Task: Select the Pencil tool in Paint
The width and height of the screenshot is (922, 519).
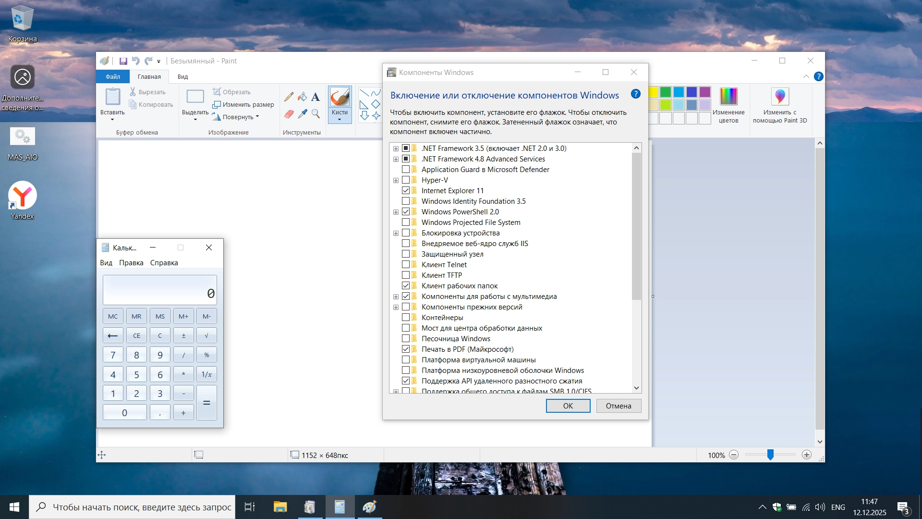Action: (x=289, y=97)
